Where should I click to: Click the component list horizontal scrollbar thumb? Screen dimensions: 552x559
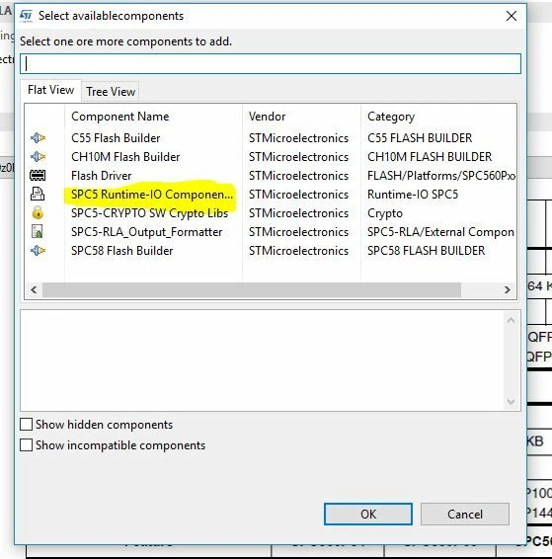coord(252,289)
